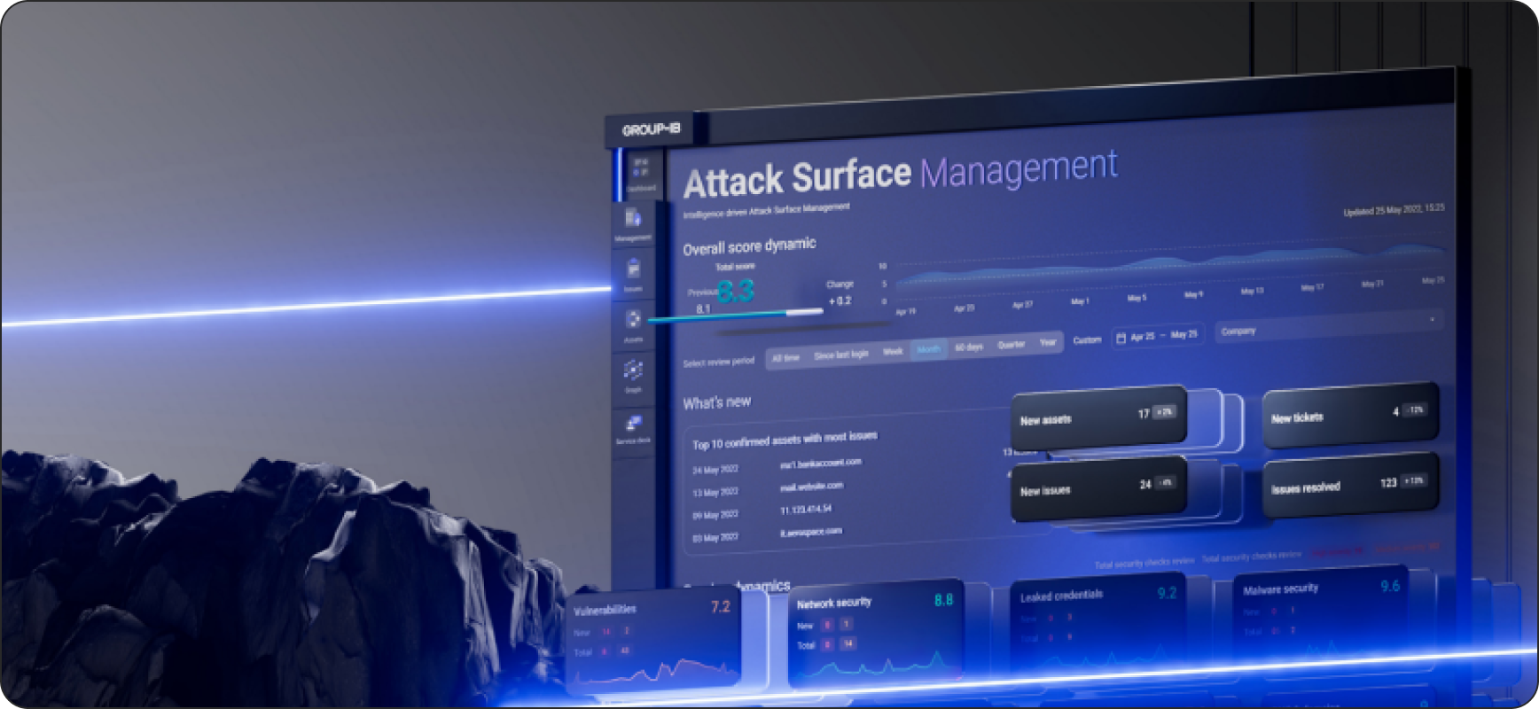Open the Leaked credentials score card
Screen dimensions: 1539x709
click(1099, 626)
